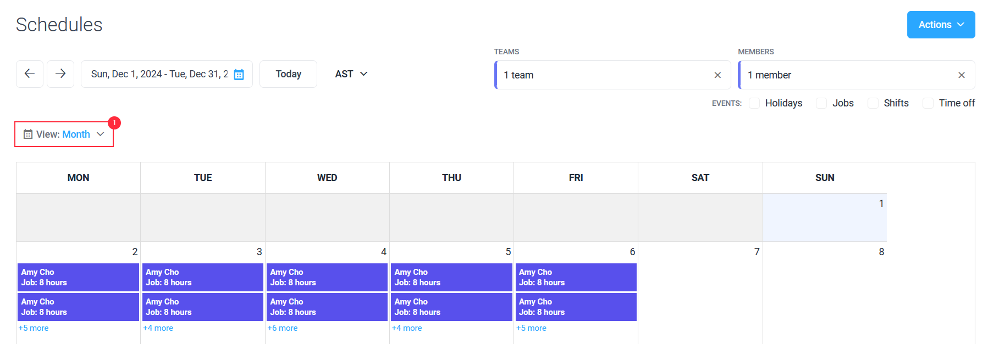Expand the View: Month dropdown
Screen dimensions: 994x344
click(64, 134)
